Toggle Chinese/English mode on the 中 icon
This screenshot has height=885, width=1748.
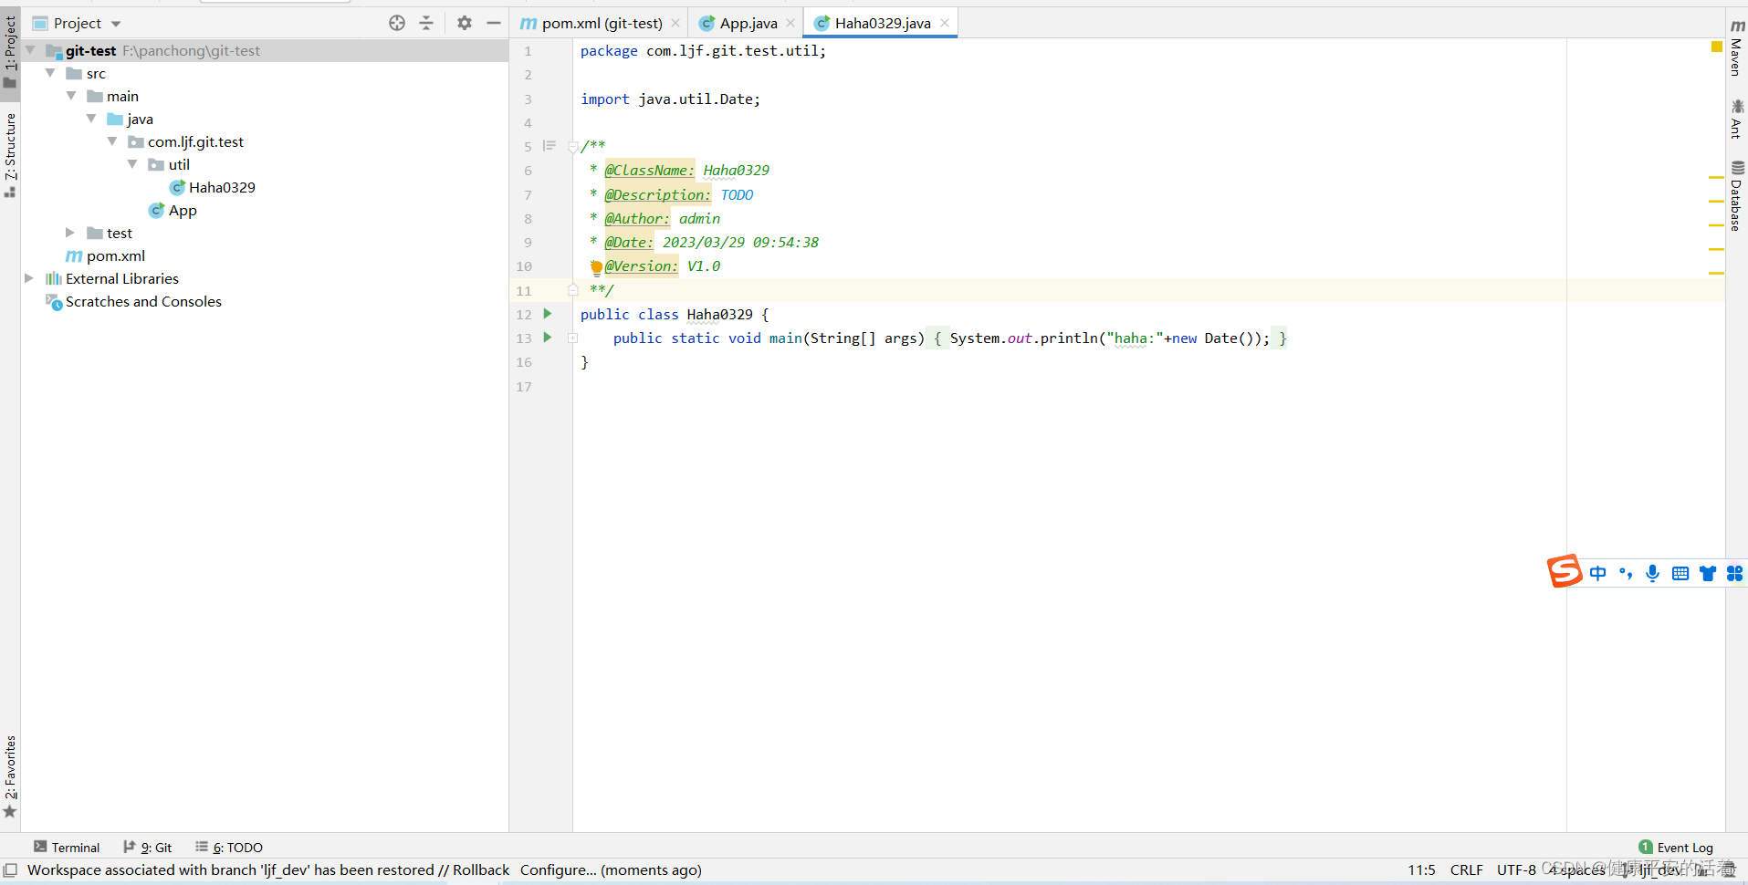click(x=1598, y=573)
